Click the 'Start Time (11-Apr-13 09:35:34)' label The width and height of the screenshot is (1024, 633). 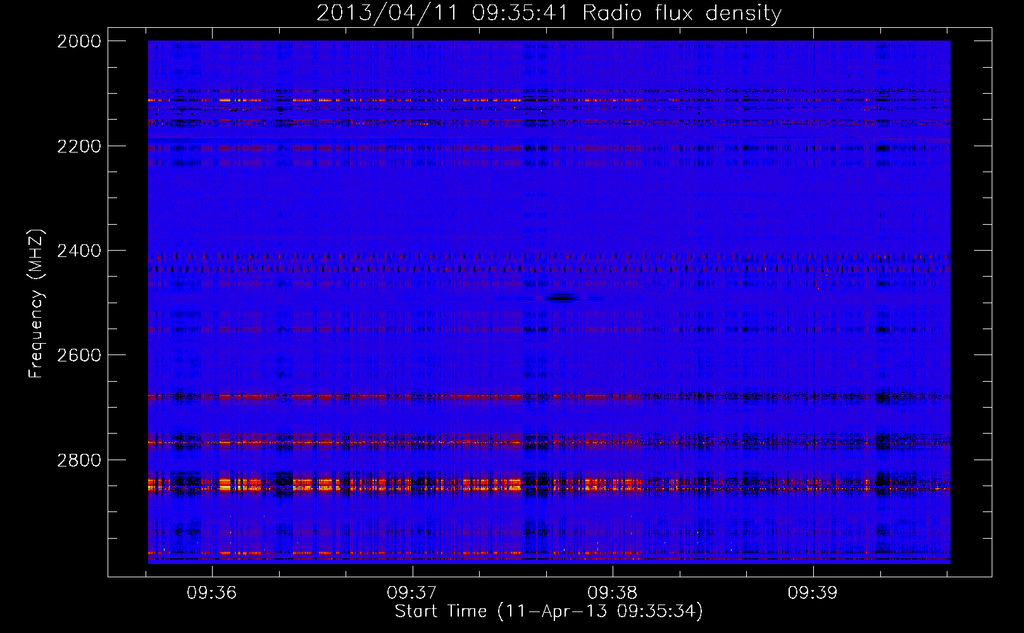pos(549,611)
